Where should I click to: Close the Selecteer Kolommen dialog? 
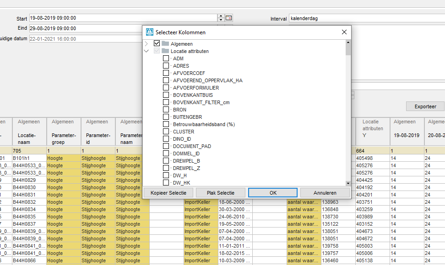coord(344,32)
